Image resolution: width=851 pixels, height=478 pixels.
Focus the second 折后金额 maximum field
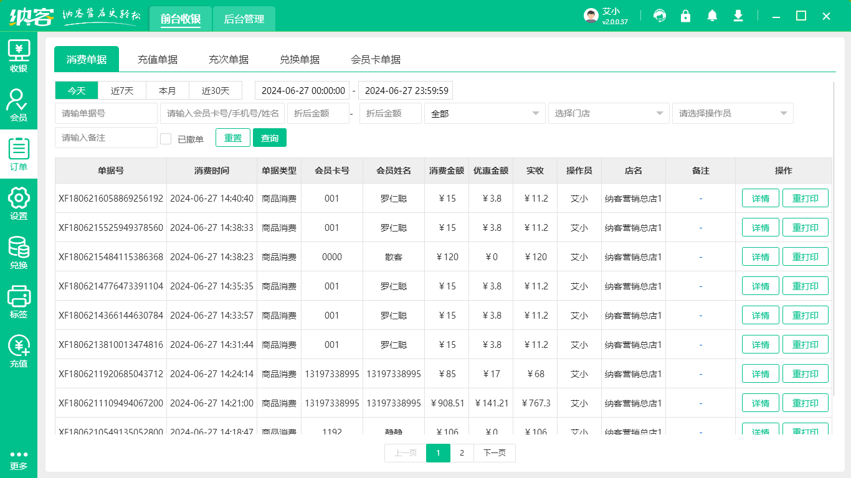coord(391,113)
